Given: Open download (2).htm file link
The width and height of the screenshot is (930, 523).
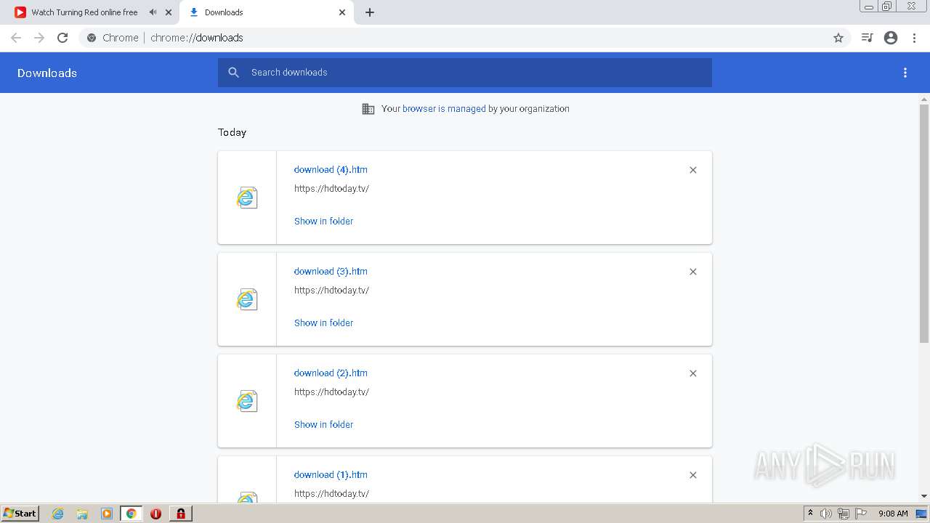Looking at the screenshot, I should [331, 373].
